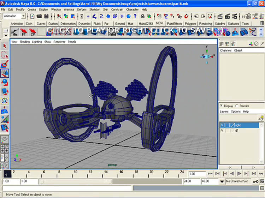Toggle visibility of the 'd1' layer
Viewport: 265px width, 198px height.
point(222,131)
